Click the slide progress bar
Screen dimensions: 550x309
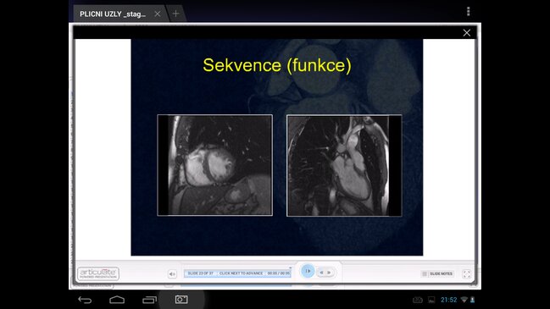click(x=237, y=273)
